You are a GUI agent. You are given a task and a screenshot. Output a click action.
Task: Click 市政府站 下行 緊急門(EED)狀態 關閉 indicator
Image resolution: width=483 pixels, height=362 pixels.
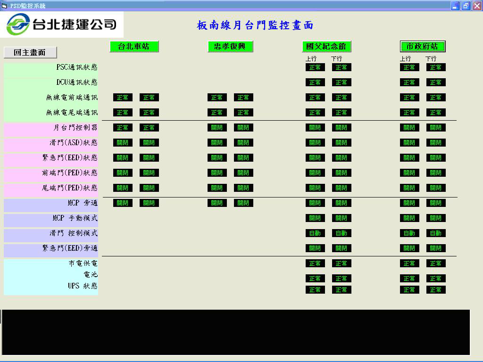coord(436,157)
